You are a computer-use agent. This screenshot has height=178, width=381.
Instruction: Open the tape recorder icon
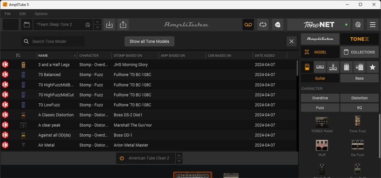click(x=248, y=25)
